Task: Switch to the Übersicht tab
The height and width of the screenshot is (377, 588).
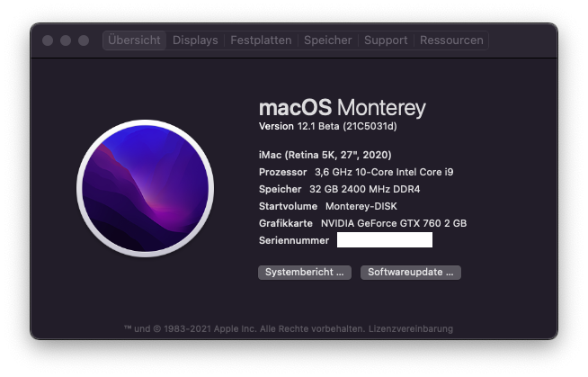Action: point(134,40)
